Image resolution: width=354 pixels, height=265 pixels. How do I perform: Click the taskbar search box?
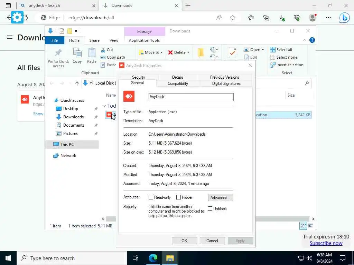click(72, 258)
